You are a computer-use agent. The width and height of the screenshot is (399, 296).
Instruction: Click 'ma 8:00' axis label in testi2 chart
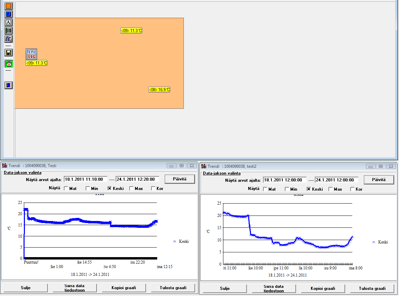(356, 268)
